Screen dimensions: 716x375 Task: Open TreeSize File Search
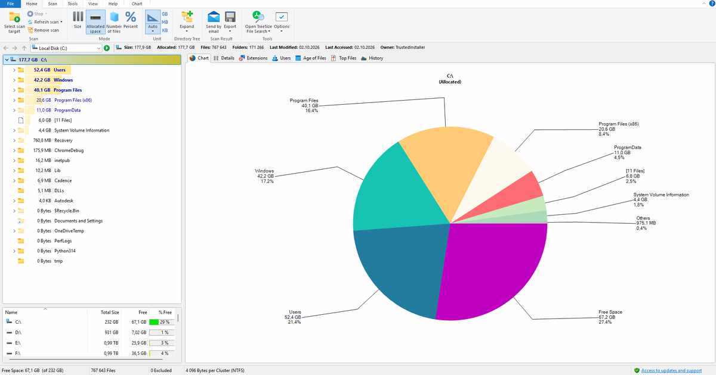pos(258,21)
